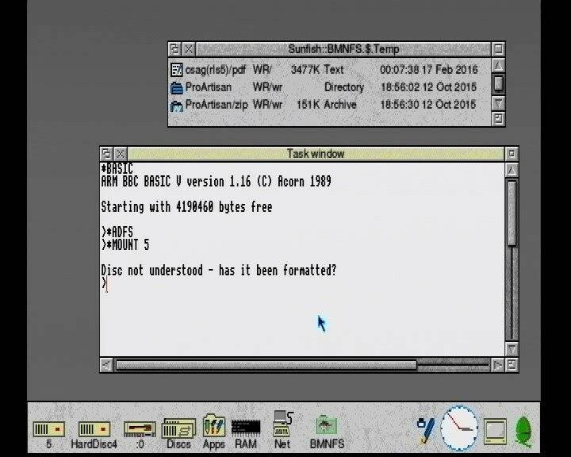
Task: Click the RAM disc icon
Action: click(246, 428)
